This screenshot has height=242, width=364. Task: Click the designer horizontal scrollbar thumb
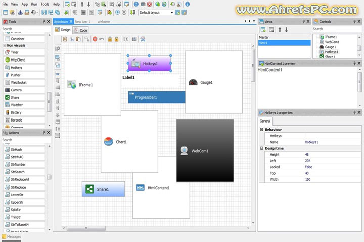point(86,228)
